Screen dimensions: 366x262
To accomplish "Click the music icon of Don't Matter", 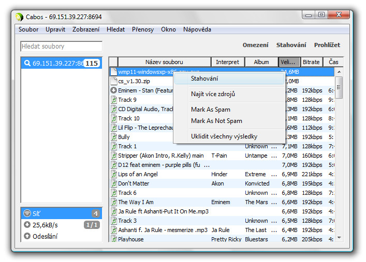I will (x=114, y=183).
